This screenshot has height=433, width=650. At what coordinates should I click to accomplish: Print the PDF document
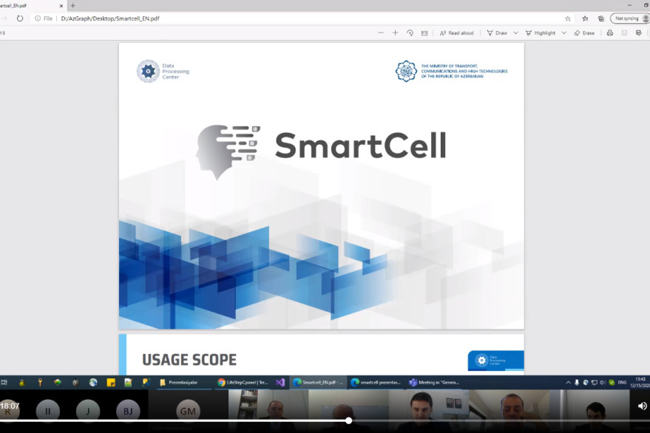click(x=610, y=33)
